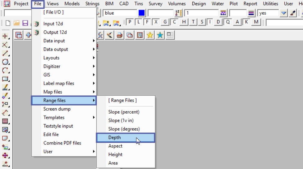Select the table grid tool in left toolbar
Screen dimensions: 303x169
tap(5, 121)
